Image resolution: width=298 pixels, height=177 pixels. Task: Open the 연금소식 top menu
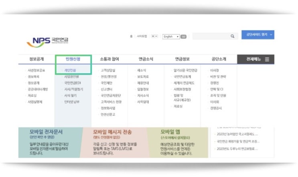click(x=146, y=59)
